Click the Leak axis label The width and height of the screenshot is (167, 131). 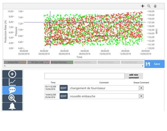tap(156, 31)
